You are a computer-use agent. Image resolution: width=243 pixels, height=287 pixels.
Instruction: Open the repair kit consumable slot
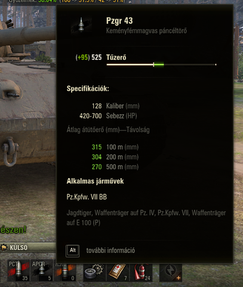click(94, 272)
